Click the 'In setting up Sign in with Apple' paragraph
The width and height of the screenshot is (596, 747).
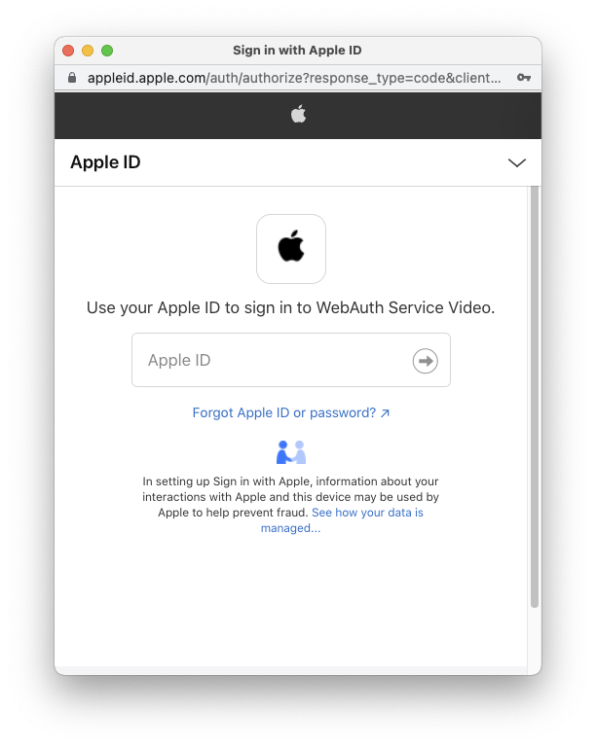tap(291, 505)
